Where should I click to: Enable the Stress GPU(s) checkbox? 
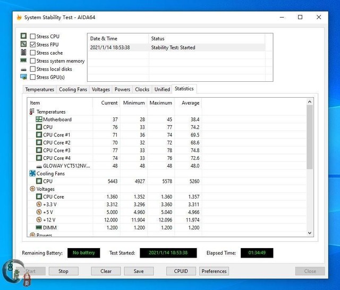pos(33,77)
